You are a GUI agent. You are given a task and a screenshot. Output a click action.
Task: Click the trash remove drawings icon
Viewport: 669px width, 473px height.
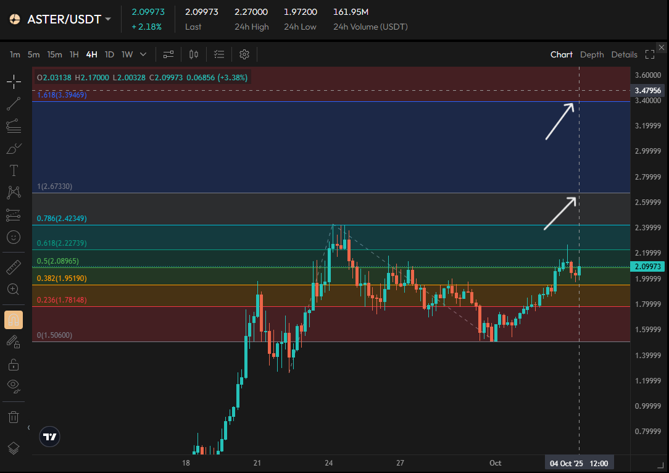pos(14,417)
